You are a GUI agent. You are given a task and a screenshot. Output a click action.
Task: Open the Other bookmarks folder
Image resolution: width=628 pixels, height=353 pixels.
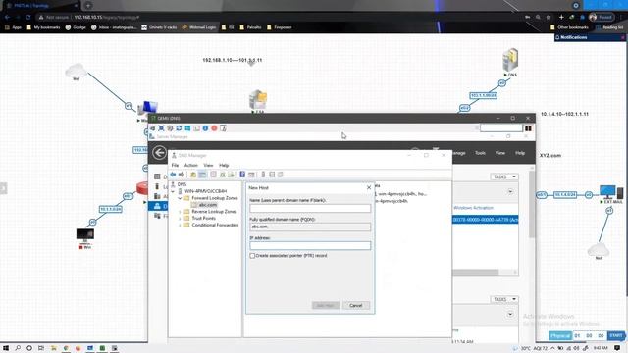point(569,27)
